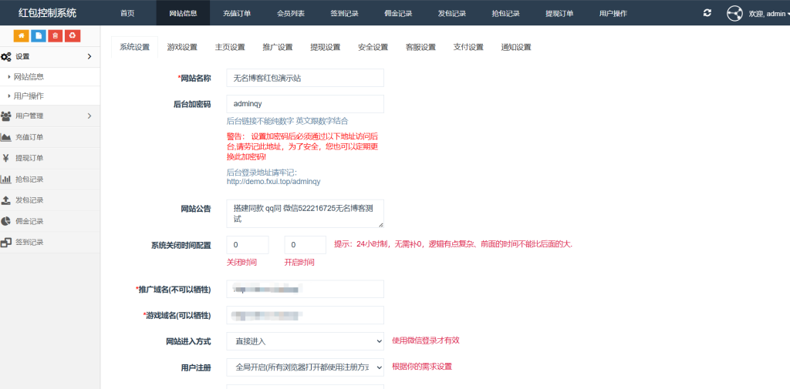Click the yen icon beside 提现订单
This screenshot has width=790, height=389.
click(6, 158)
